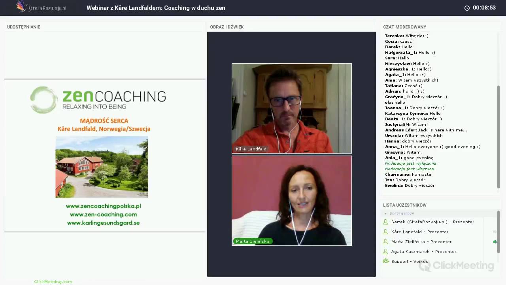The height and width of the screenshot is (285, 506).
Task: Click the user icon next to Agata Kaczmarek
Action: pos(385,252)
